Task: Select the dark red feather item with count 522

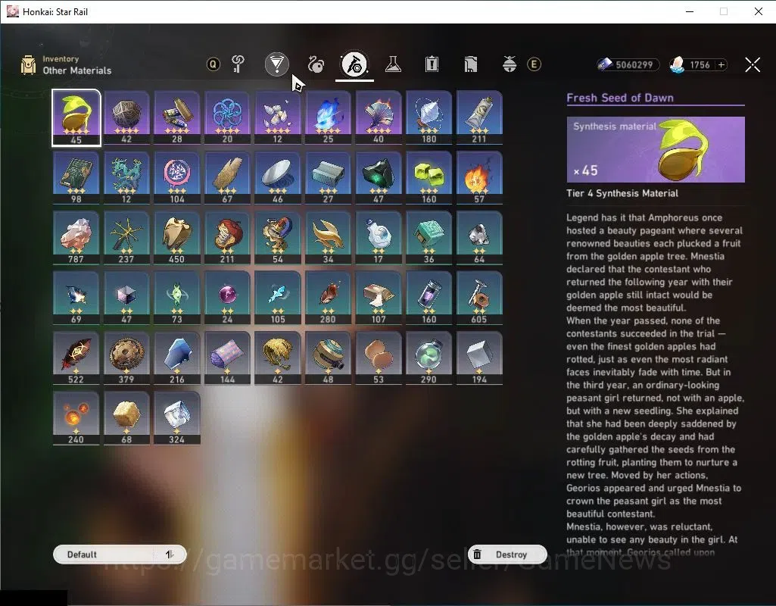Action: pos(76,358)
